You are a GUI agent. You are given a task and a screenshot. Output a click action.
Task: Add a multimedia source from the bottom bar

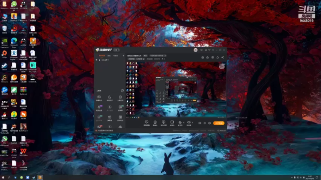172,123
